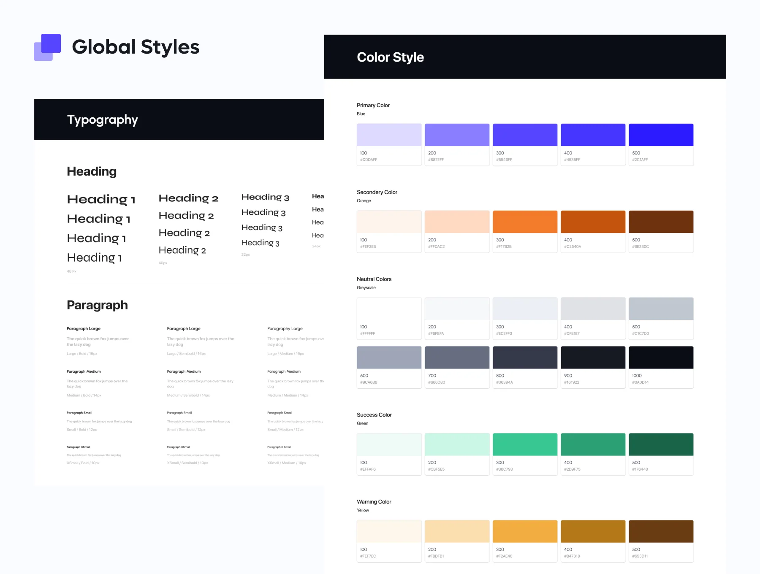Viewport: 760px width, 574px height.
Task: Choose the Greyscale 600 #9CA6B8 swatch
Action: point(389,367)
